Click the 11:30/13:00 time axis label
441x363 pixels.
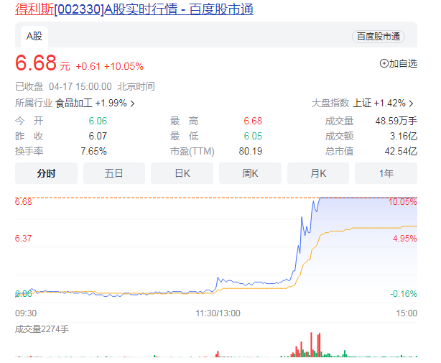tap(219, 313)
